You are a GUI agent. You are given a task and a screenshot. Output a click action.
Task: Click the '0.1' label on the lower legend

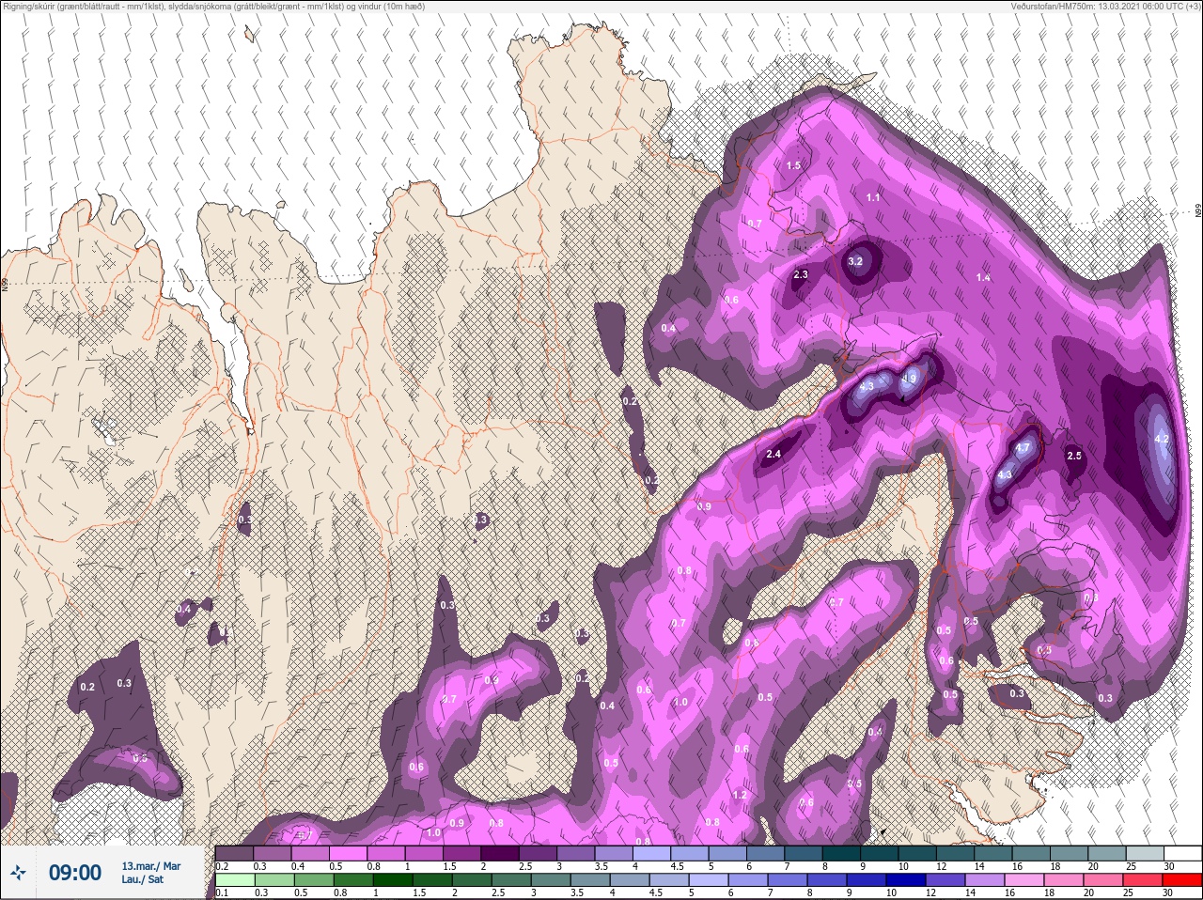(222, 893)
